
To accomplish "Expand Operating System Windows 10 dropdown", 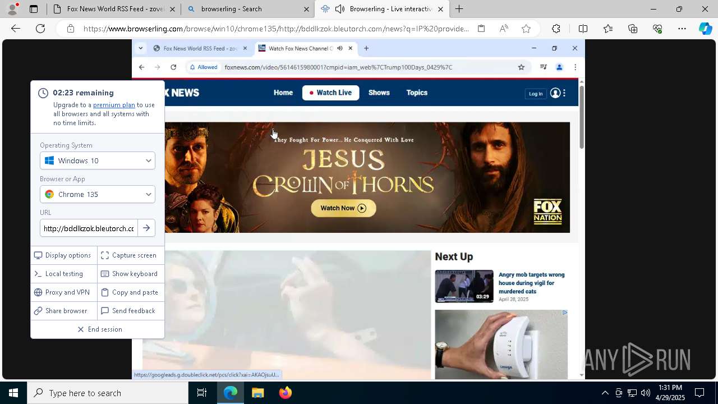I will click(98, 160).
